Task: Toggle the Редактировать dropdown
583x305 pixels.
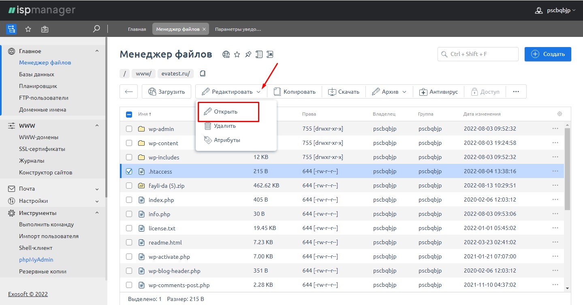Action: [x=231, y=92]
